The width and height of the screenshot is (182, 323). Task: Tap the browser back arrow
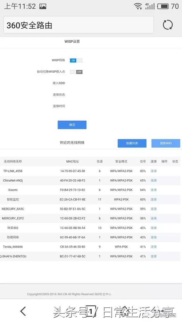tap(23, 311)
